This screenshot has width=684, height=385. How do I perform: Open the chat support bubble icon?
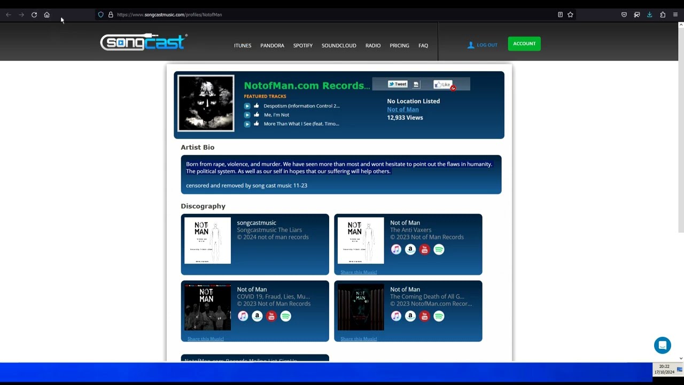[x=662, y=345]
